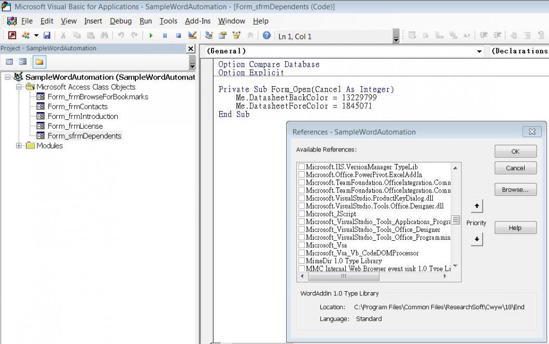Select Form_frmContacts in the project tree

(77, 106)
